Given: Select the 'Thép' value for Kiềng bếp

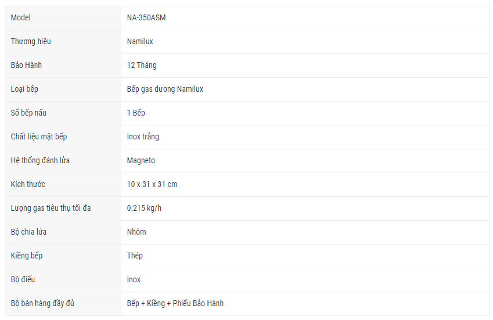Looking at the screenshot, I should 135,256.
